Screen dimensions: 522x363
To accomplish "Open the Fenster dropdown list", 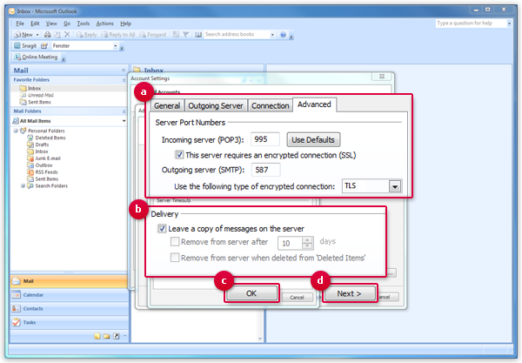I will click(x=115, y=46).
